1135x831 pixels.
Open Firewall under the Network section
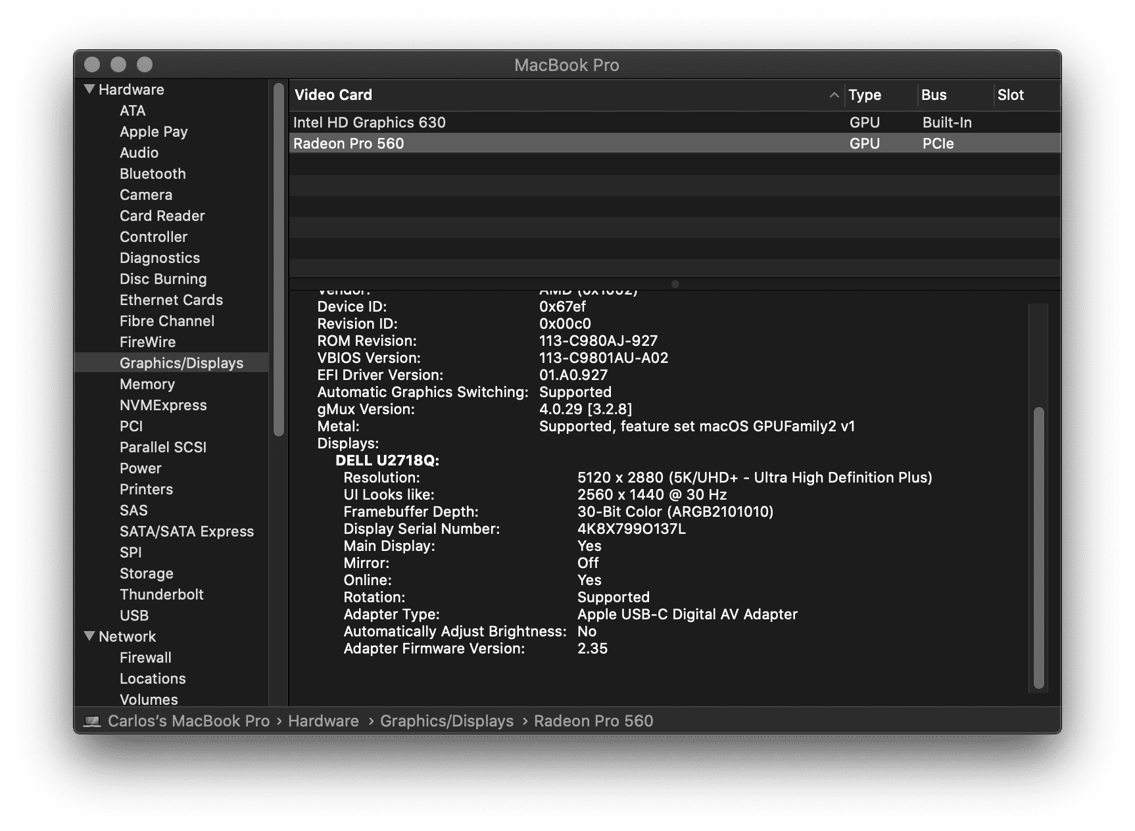[x=145, y=657]
